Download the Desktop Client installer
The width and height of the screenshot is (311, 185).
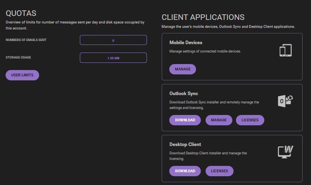tap(185, 171)
